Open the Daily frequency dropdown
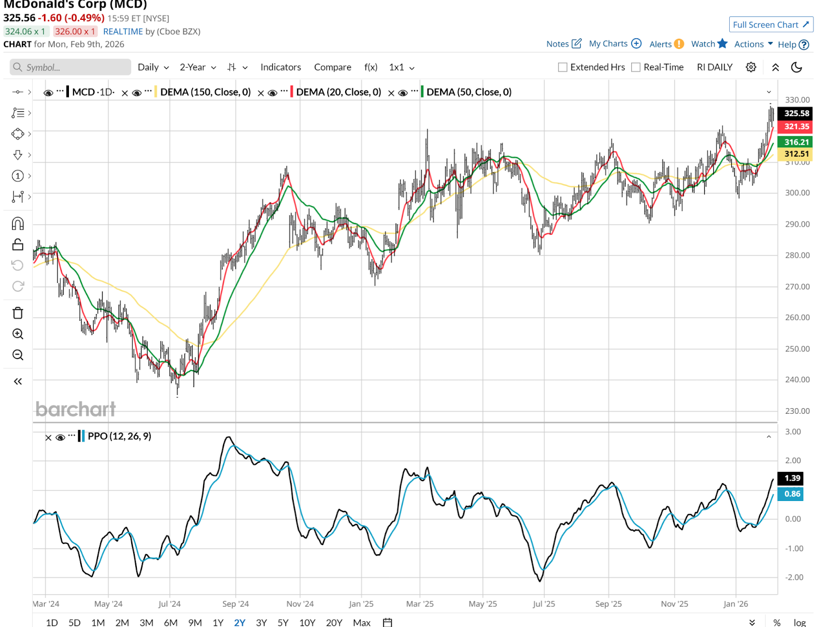Screen dimensions: 817x627 [x=153, y=67]
